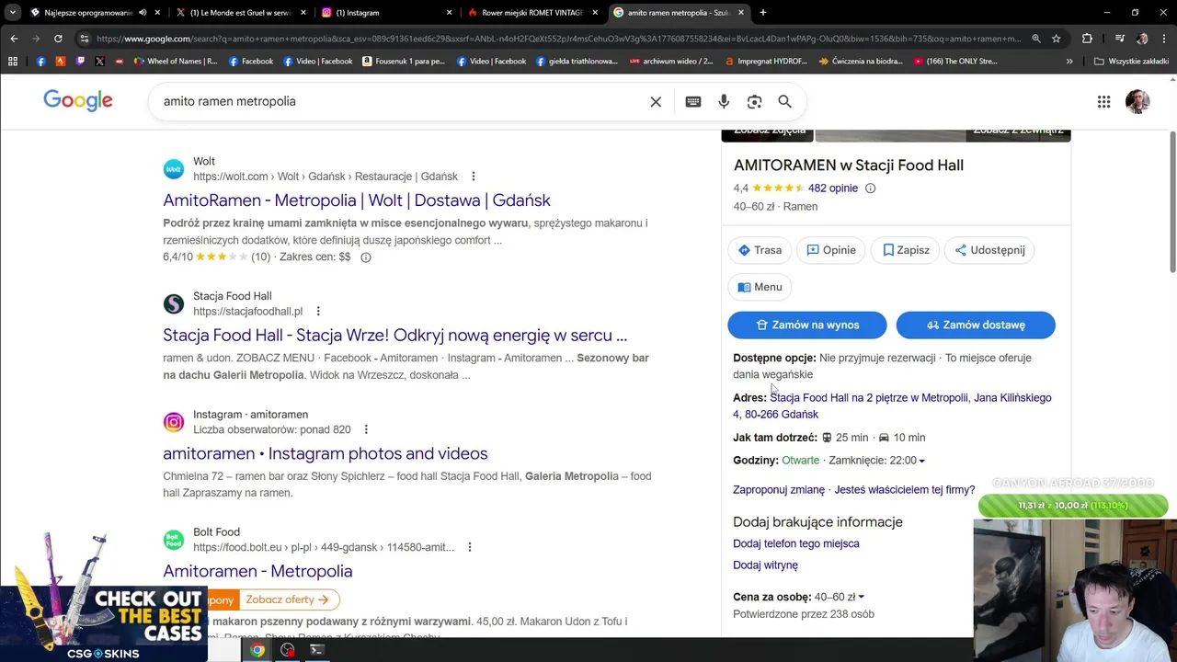Click the Chrome address bar URL
Image resolution: width=1177 pixels, height=662 pixels.
[x=558, y=39]
